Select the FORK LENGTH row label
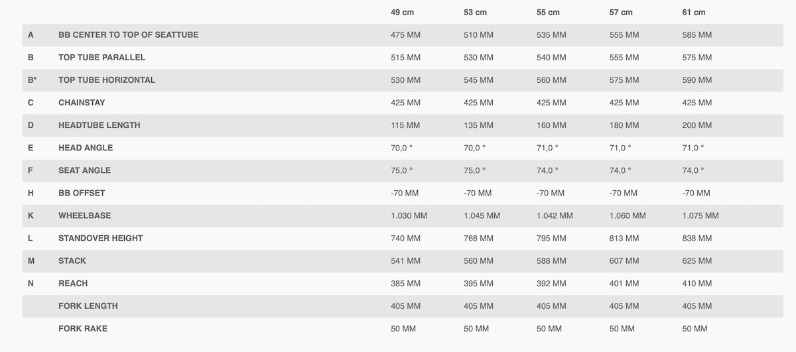This screenshot has height=352, width=796. (88, 306)
